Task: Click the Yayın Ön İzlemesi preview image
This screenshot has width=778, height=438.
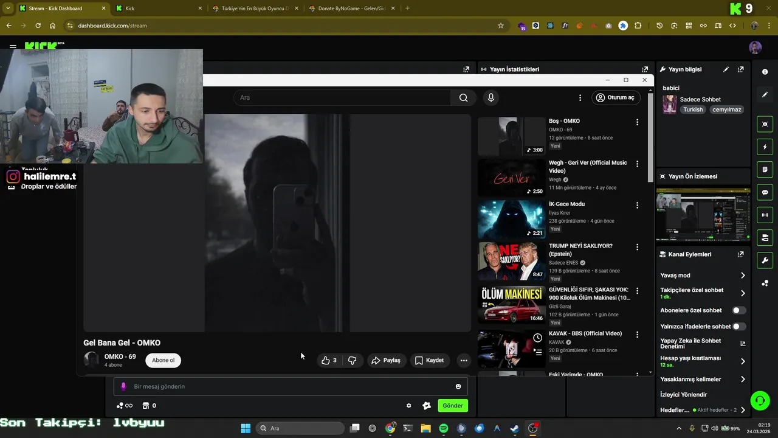Action: tap(703, 215)
